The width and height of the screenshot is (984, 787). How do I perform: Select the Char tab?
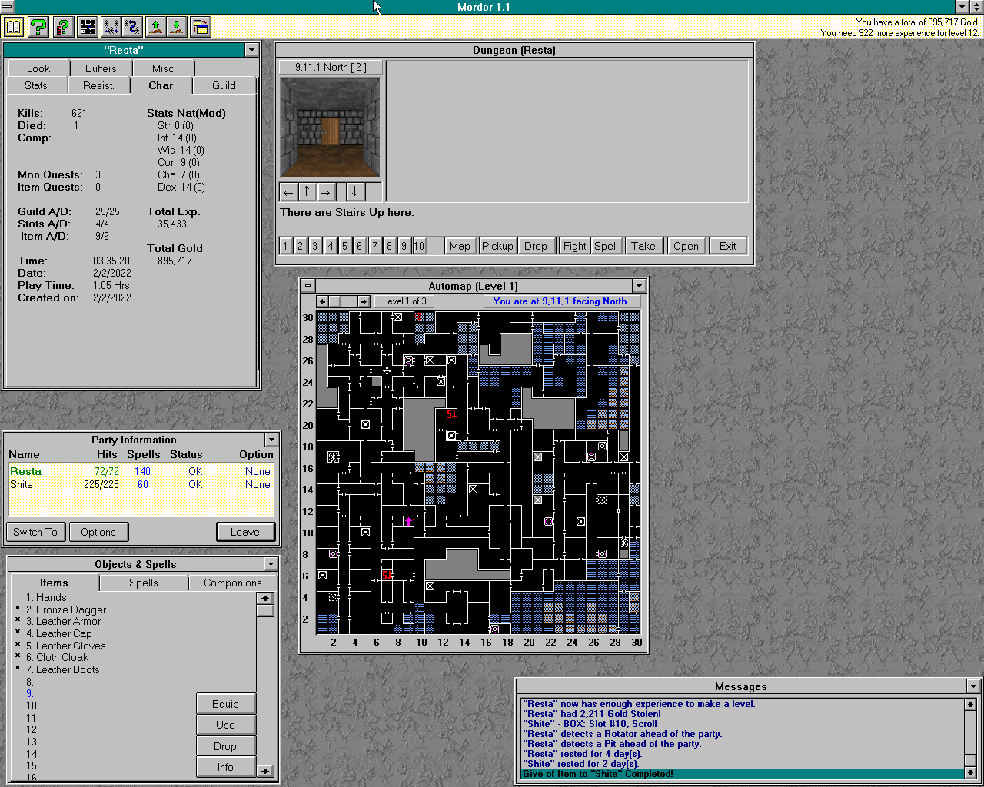(x=161, y=85)
